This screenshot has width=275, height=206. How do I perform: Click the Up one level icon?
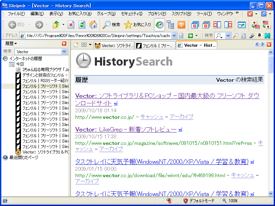[x=56, y=25]
